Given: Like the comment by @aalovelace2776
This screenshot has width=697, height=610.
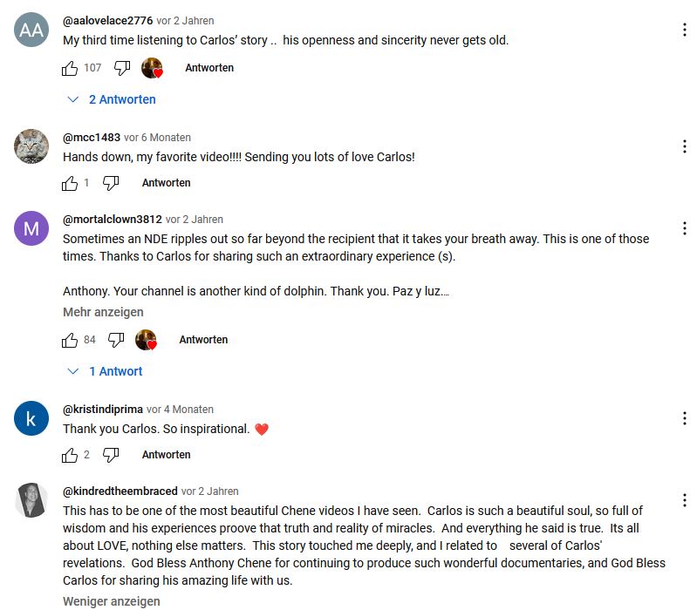Looking at the screenshot, I should (71, 68).
